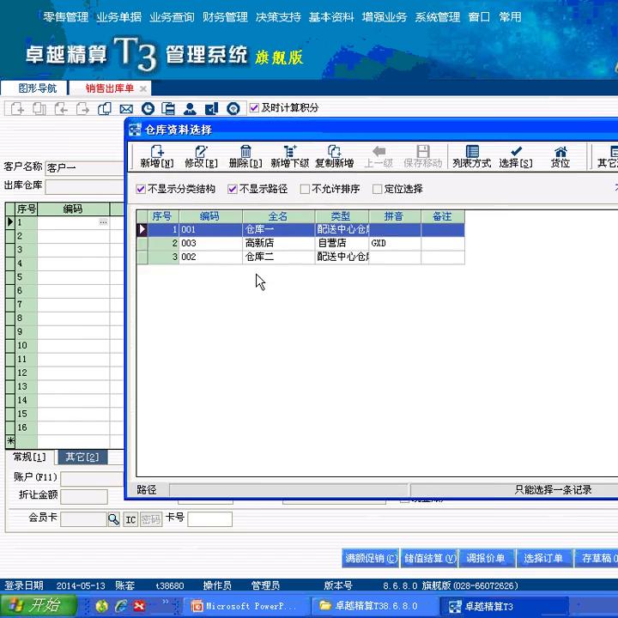Click the calculator sheet icon in main toolbar
The width and height of the screenshot is (618, 618).
coord(168,108)
